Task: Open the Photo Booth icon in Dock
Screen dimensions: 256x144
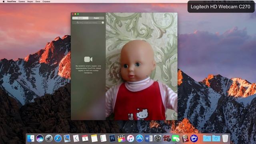Action: pos(167,138)
